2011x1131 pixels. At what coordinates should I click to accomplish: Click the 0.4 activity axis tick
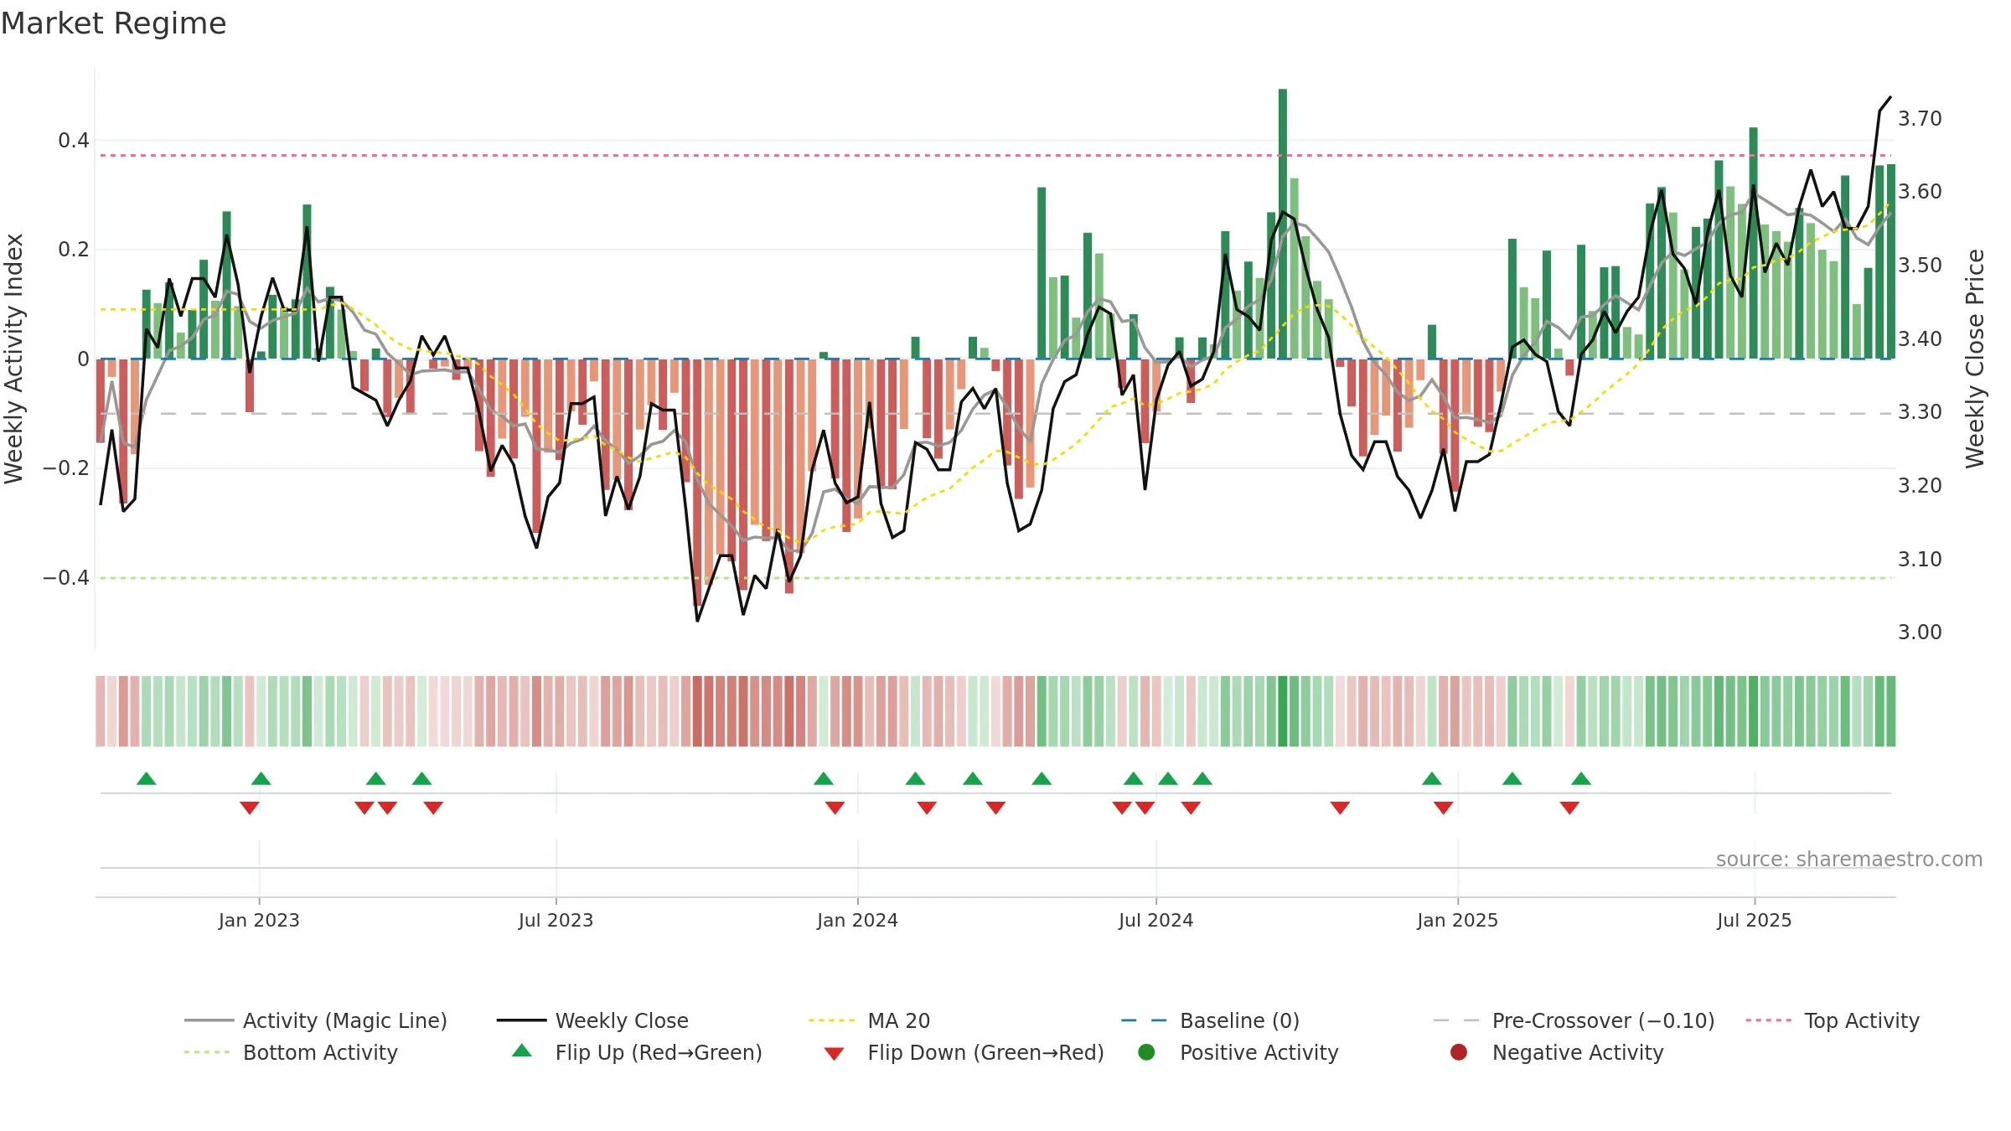click(74, 141)
